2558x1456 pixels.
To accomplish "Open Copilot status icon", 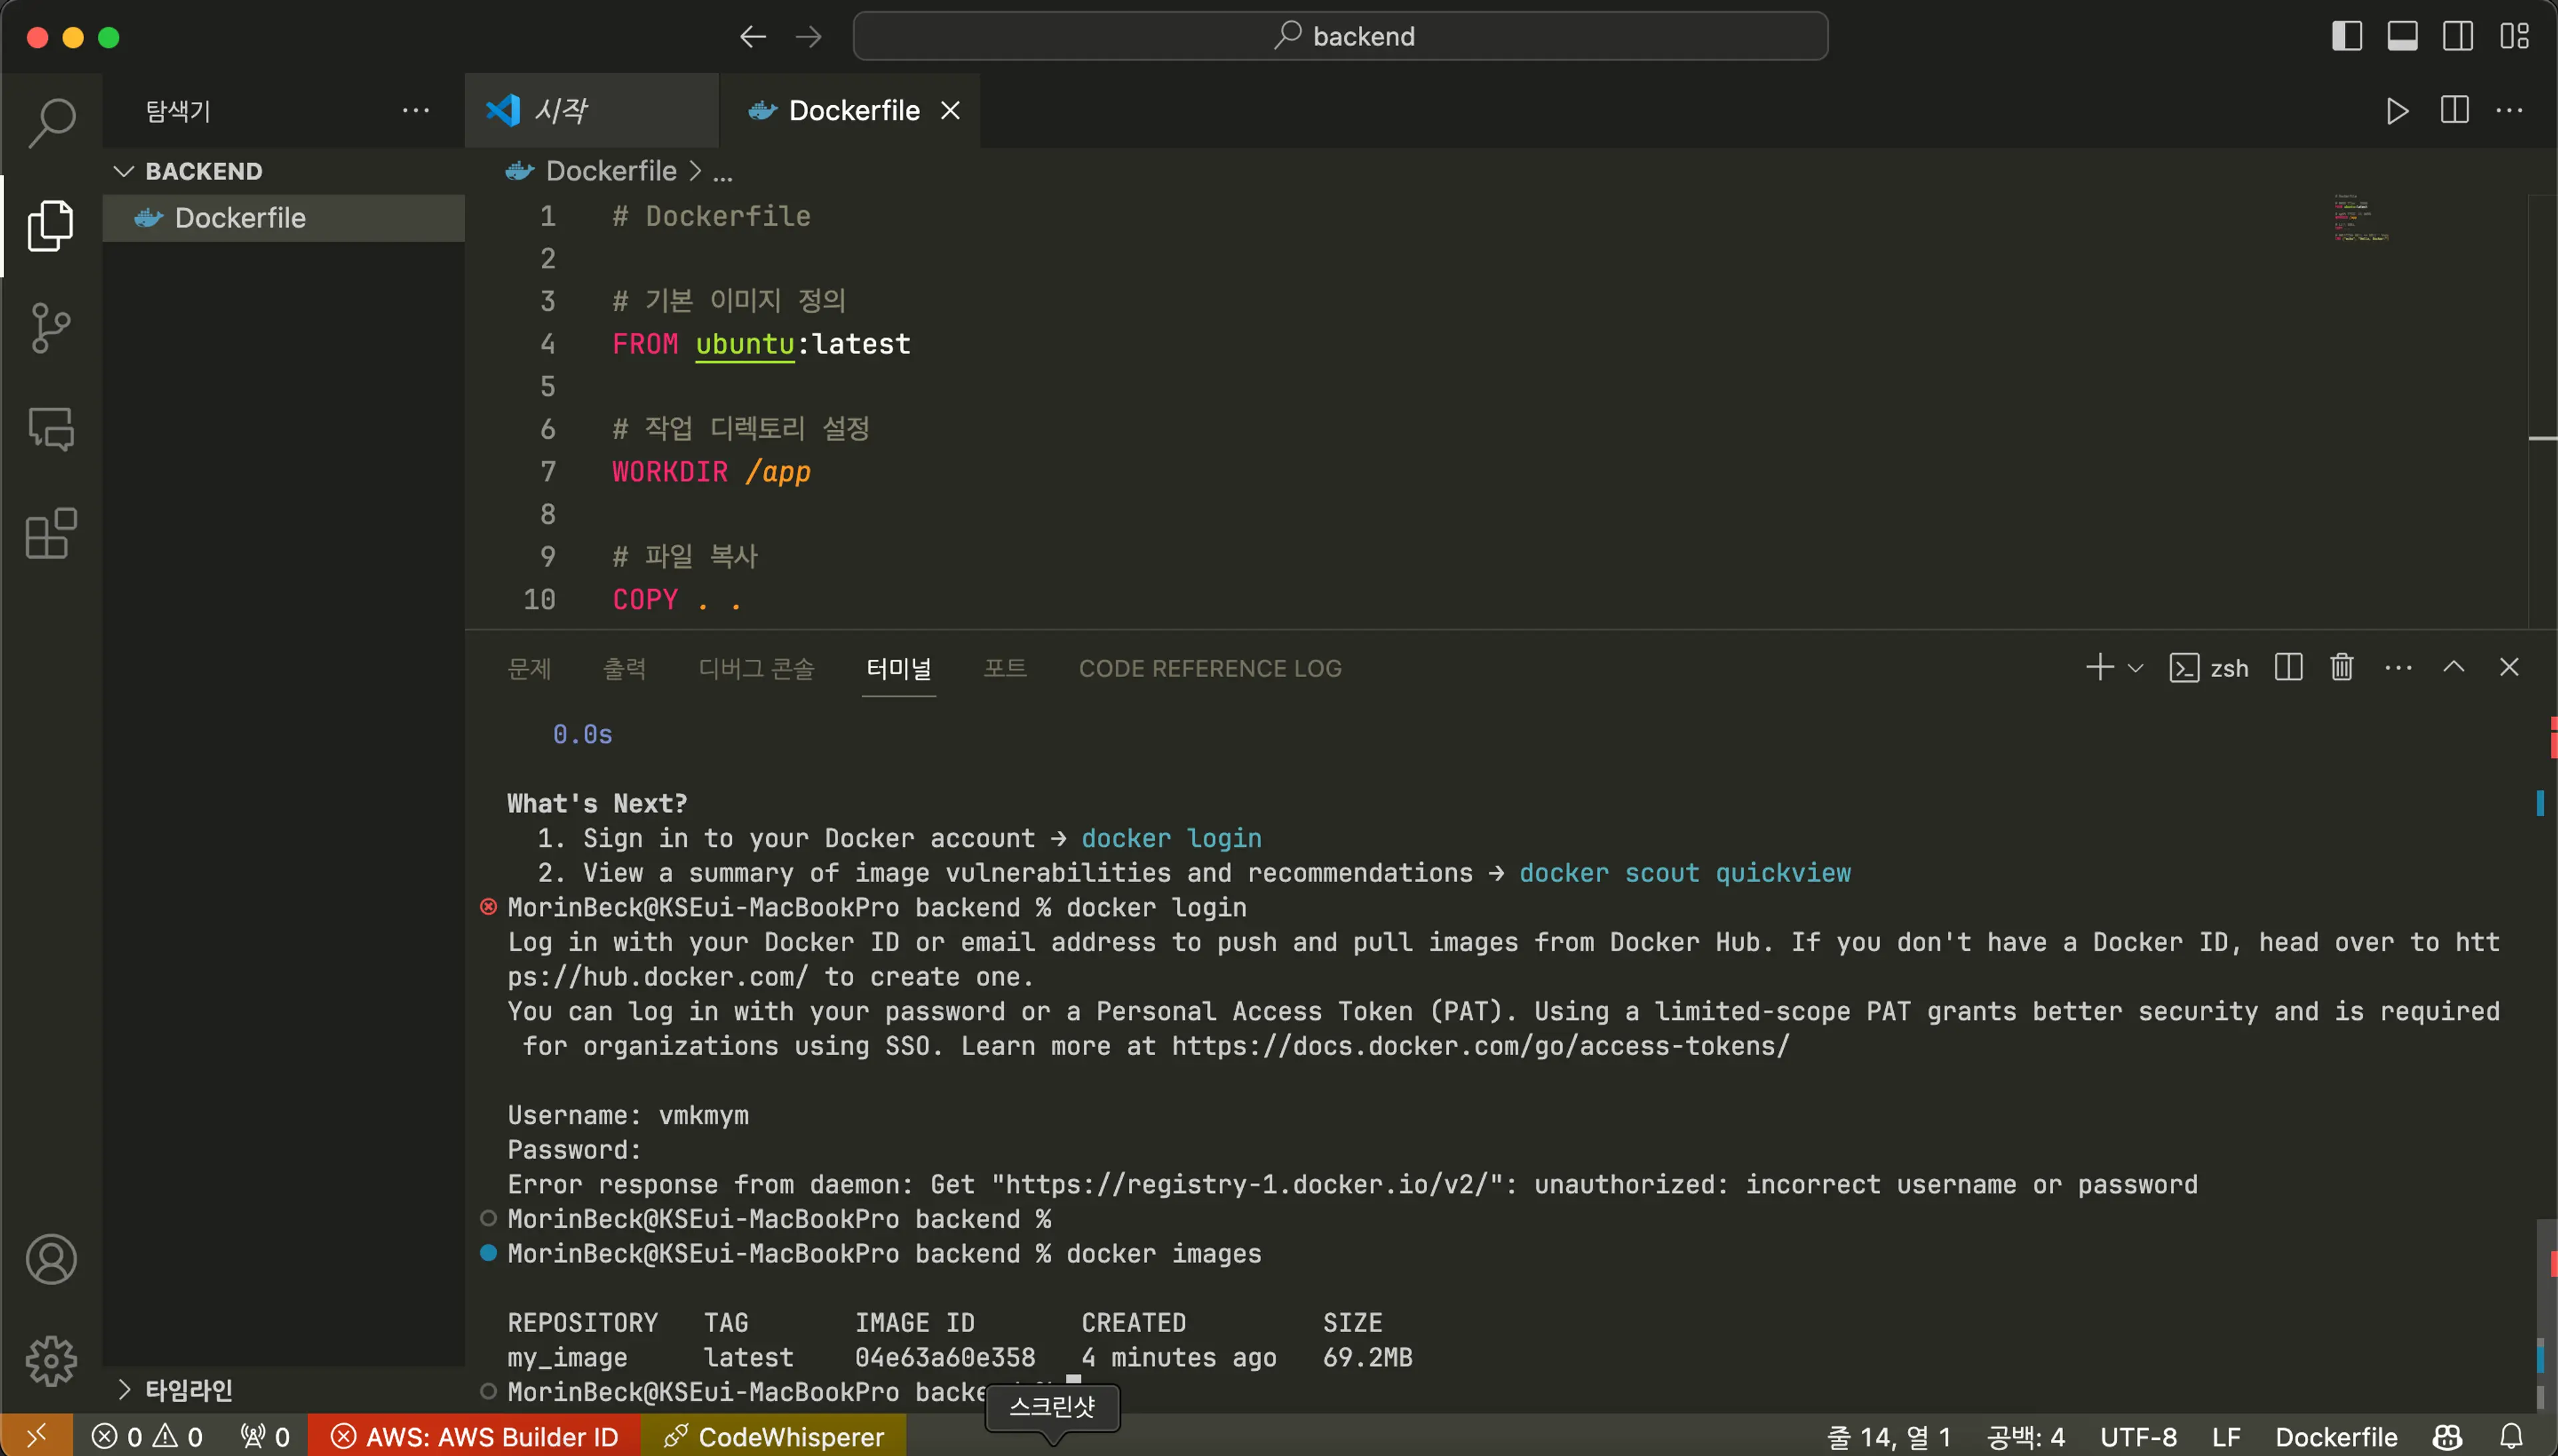I will point(2447,1436).
